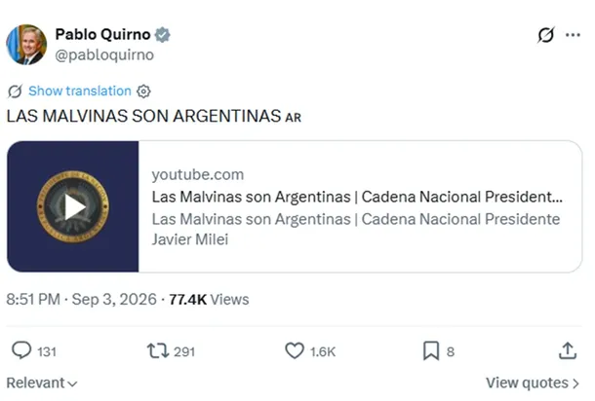This screenshot has width=595, height=401.
Task: Click the share upload icon
Action: pyautogui.click(x=568, y=350)
